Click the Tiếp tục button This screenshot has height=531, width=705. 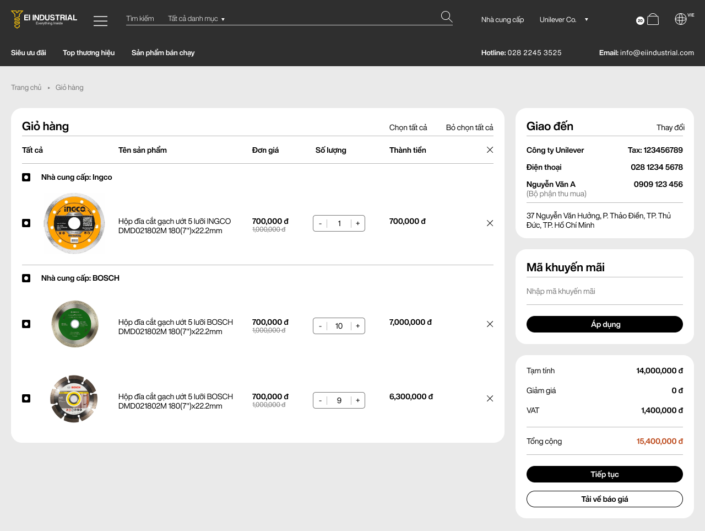605,474
